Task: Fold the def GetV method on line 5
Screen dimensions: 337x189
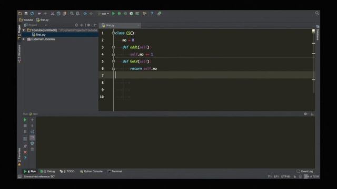Action: point(113,61)
